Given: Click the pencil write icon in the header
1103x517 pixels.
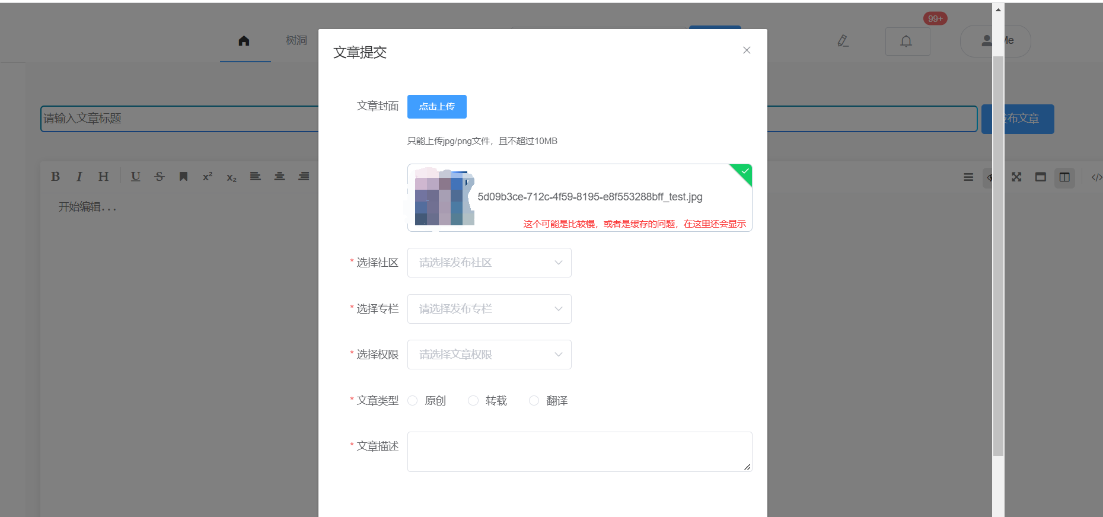Looking at the screenshot, I should [843, 41].
